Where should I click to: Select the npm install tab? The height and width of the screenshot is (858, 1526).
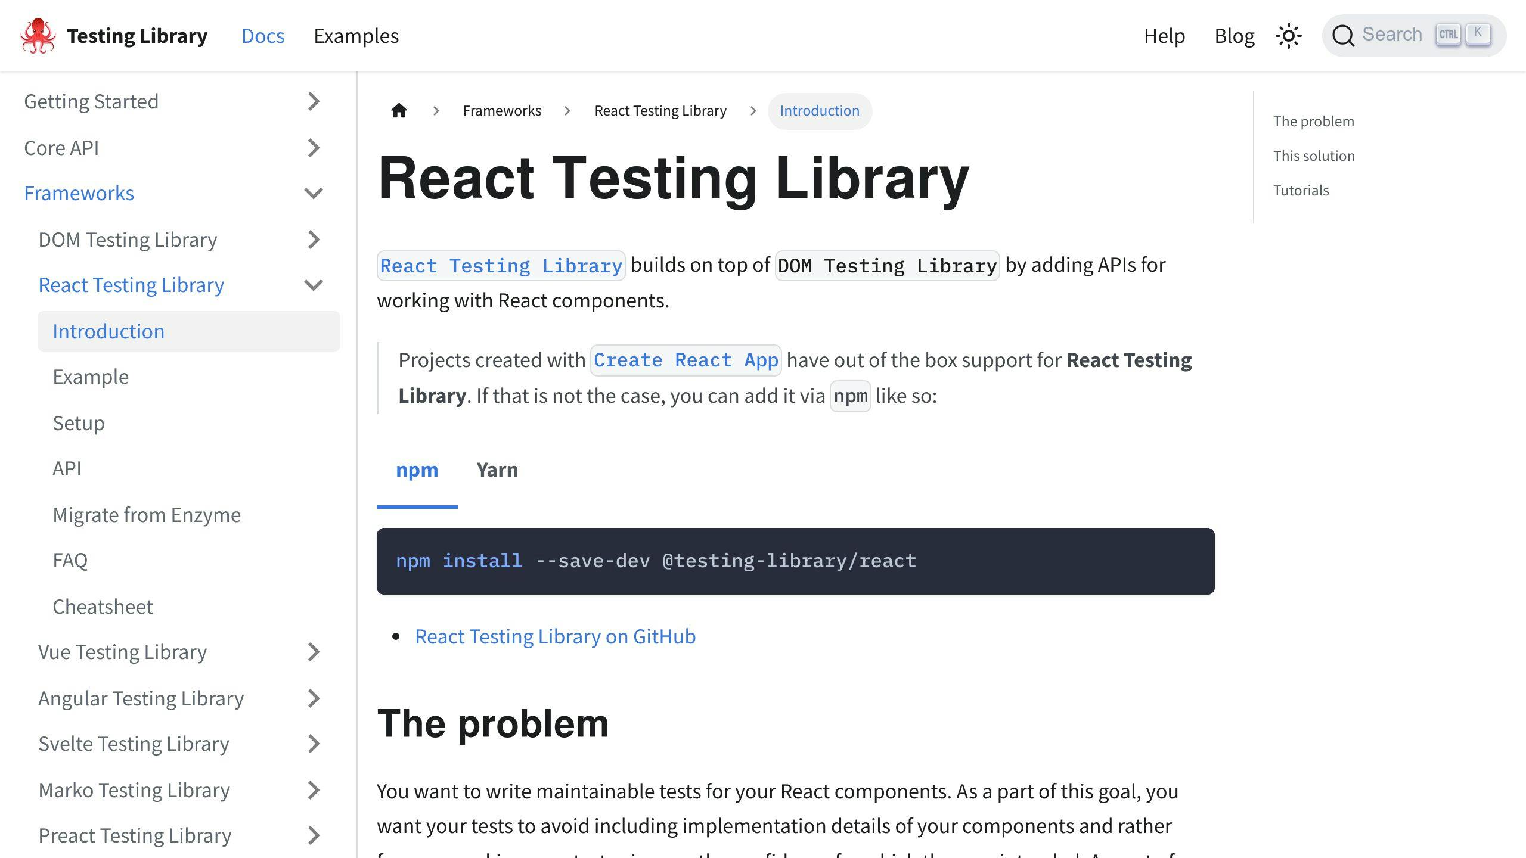click(417, 470)
